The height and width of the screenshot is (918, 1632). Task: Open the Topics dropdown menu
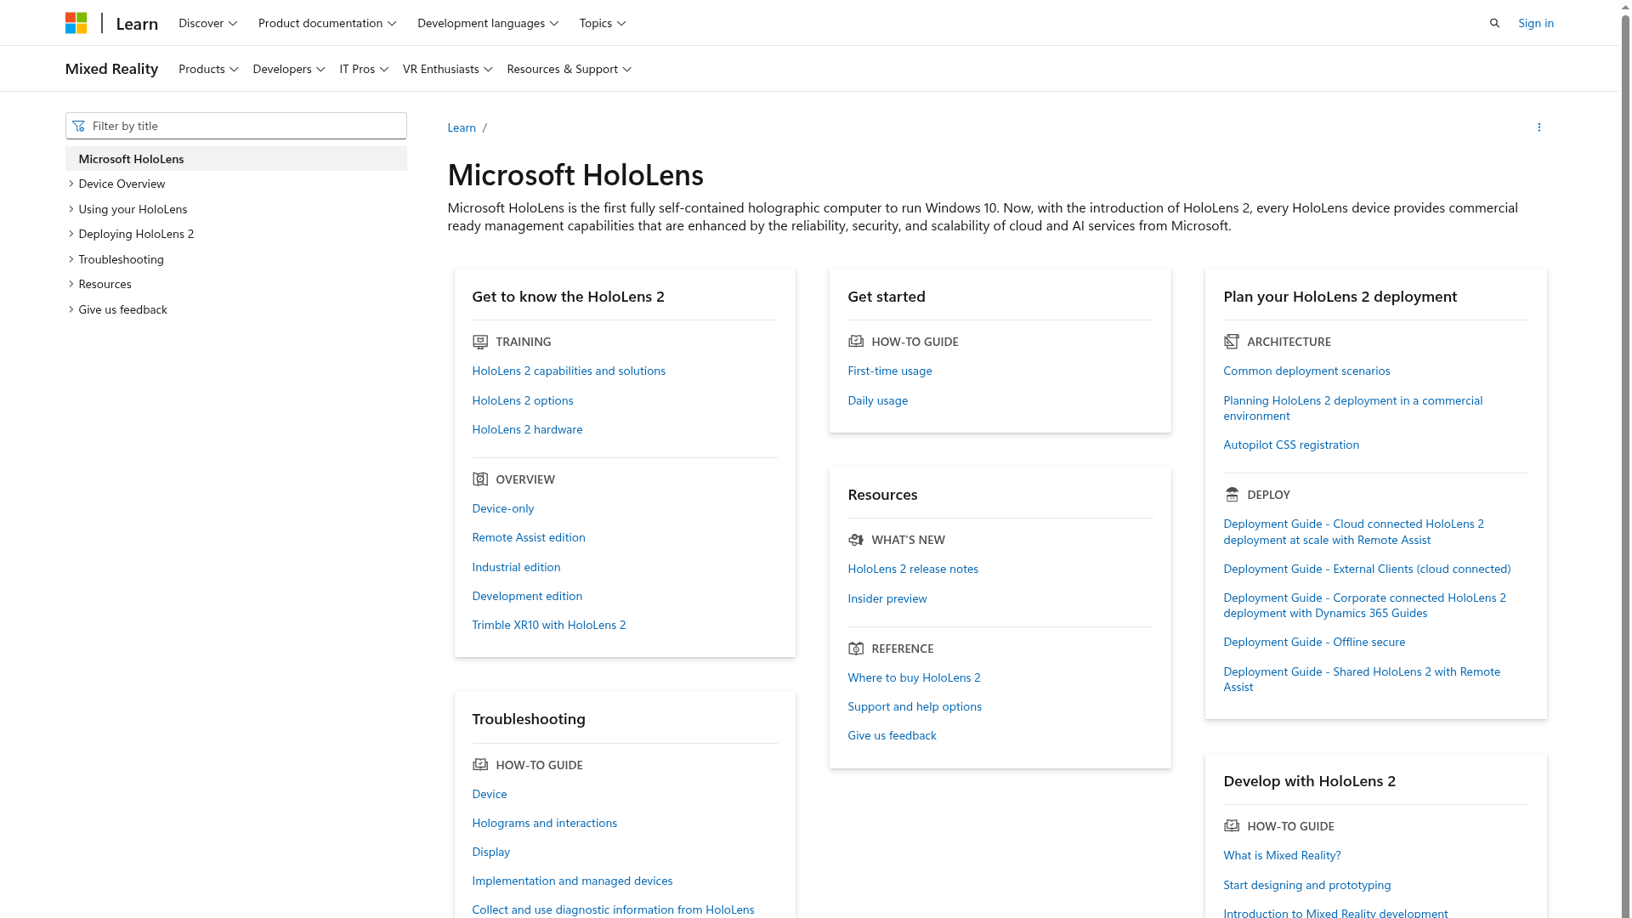(603, 23)
